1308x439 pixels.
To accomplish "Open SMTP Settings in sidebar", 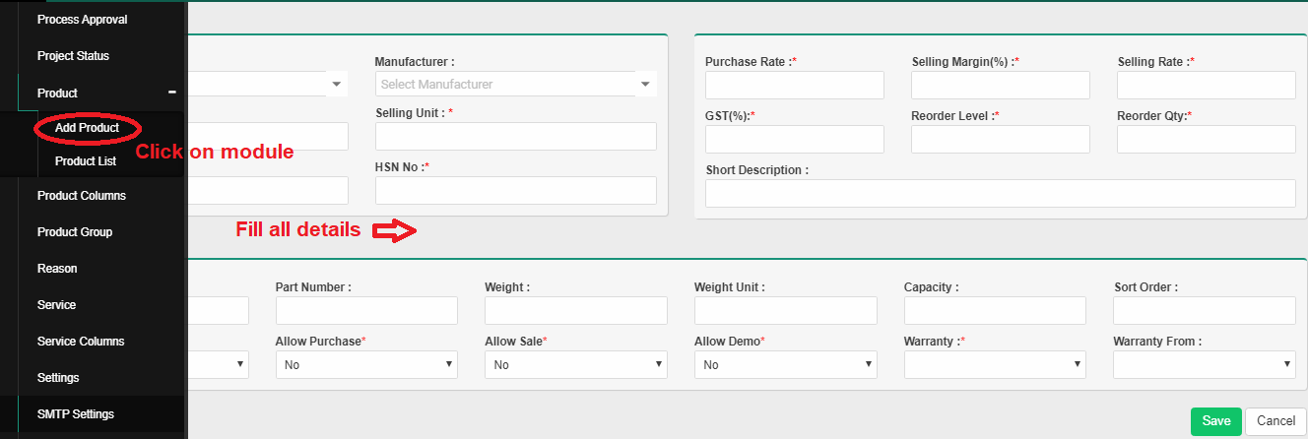I will (76, 414).
